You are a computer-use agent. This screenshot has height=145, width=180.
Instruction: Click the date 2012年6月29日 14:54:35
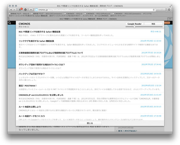(x=151, y=74)
